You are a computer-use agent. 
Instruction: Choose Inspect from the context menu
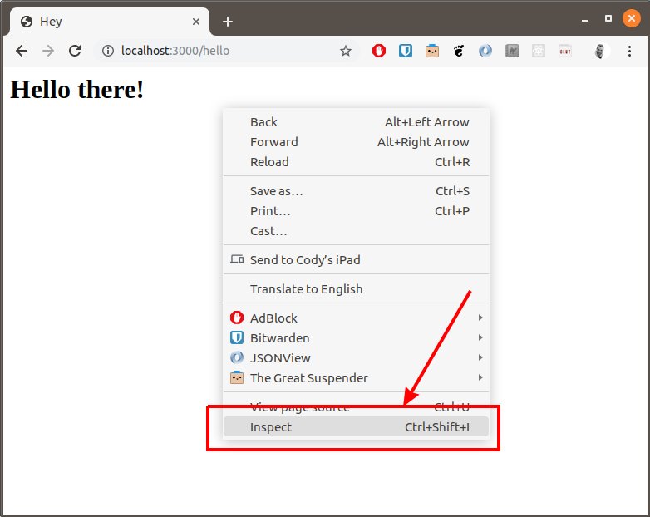(356, 427)
